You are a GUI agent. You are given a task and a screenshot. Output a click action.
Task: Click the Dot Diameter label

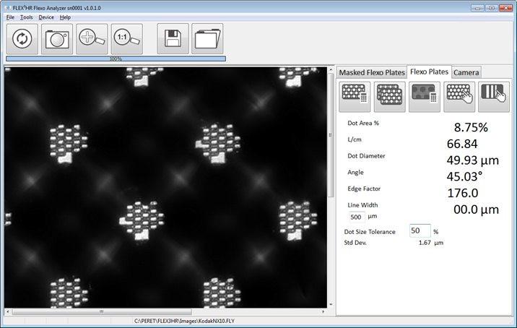pyautogui.click(x=366, y=156)
